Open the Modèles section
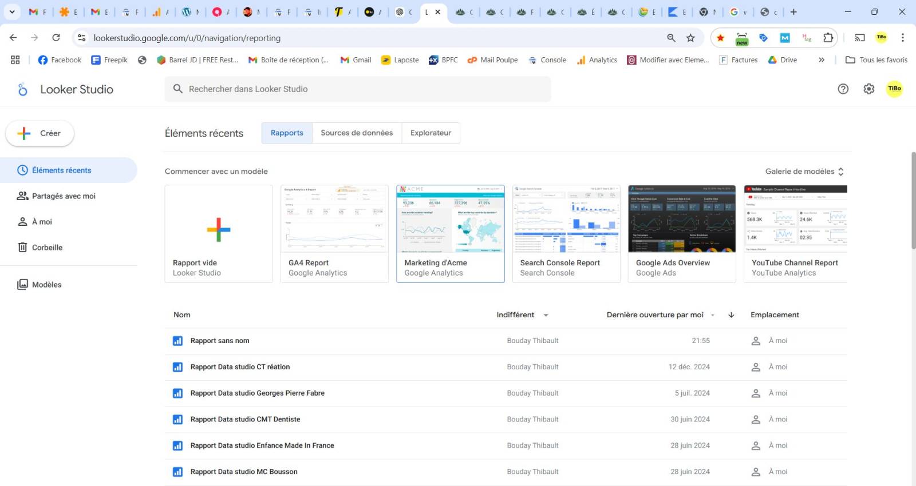 [x=69, y=285]
